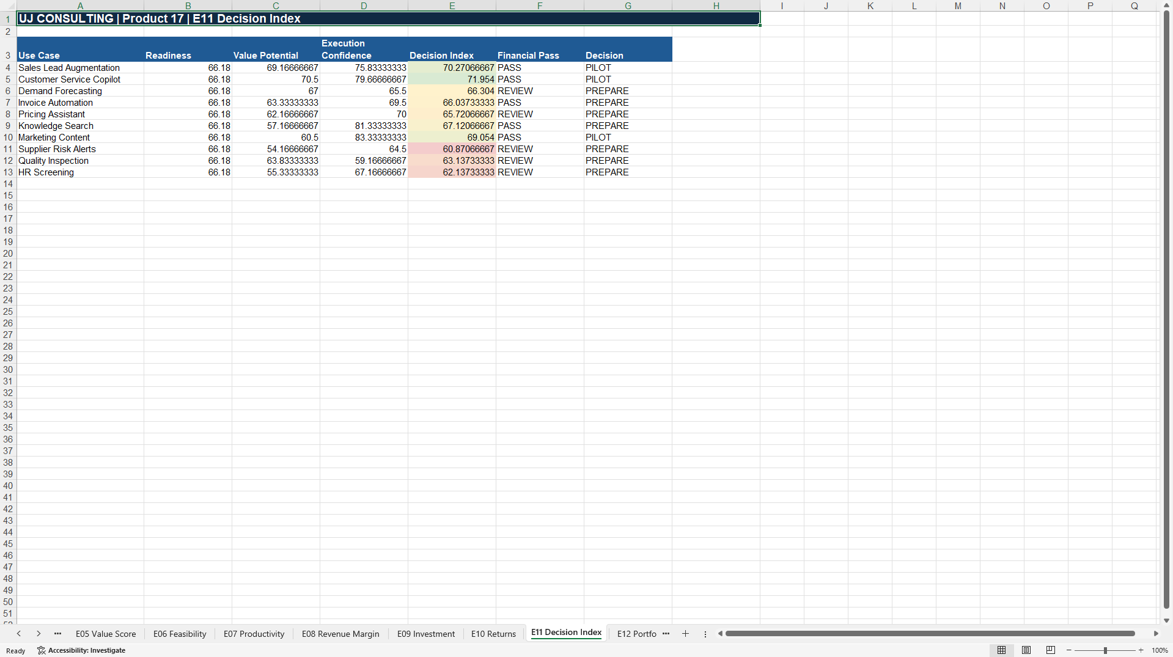
Task: Show hidden sheets ellipsis on the left
Action: (58, 634)
